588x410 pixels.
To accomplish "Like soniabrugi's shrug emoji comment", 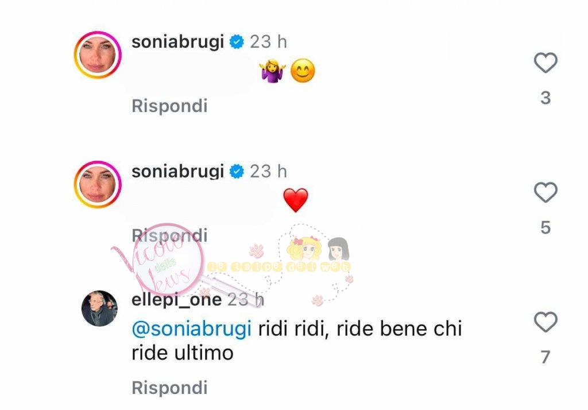I will click(546, 63).
